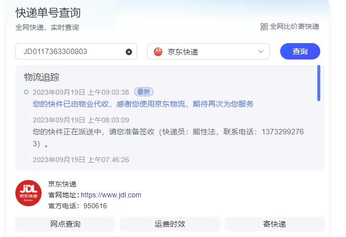Click the 快递单号查询 page title
The image size is (346, 237).
pos(48,12)
